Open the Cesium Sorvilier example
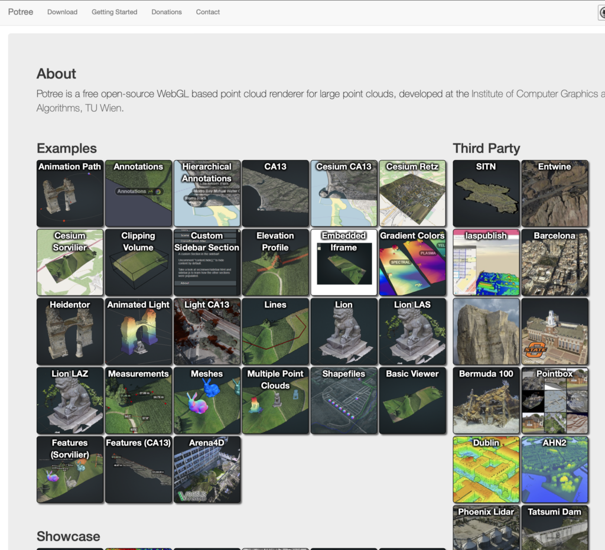The width and height of the screenshot is (605, 550). [70, 262]
